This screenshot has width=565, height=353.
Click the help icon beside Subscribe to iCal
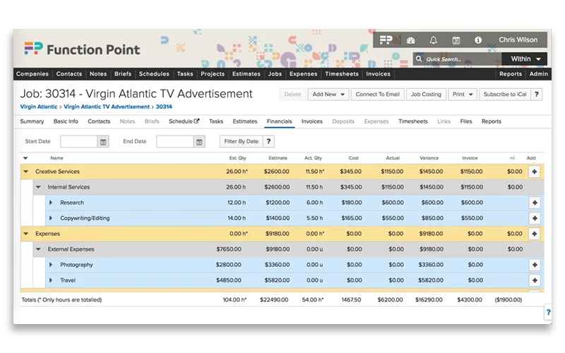tap(537, 95)
